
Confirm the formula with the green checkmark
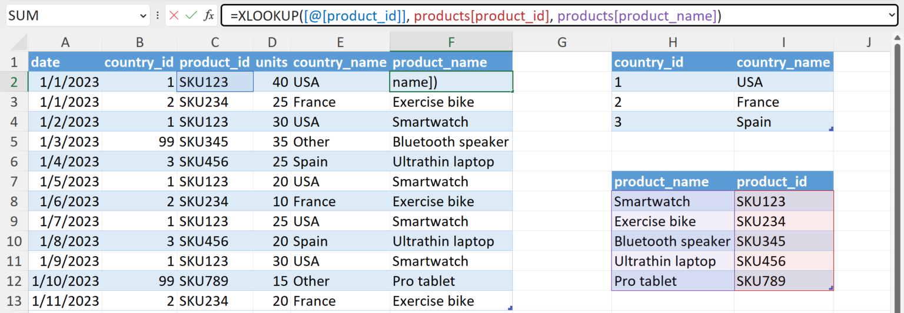pyautogui.click(x=191, y=16)
